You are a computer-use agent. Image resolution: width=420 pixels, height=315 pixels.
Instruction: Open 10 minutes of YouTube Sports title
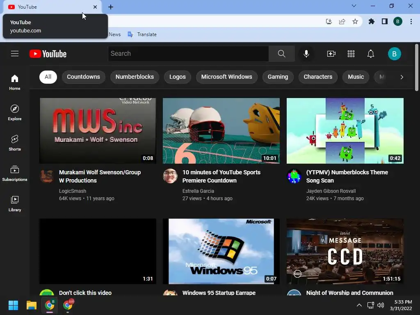221,176
